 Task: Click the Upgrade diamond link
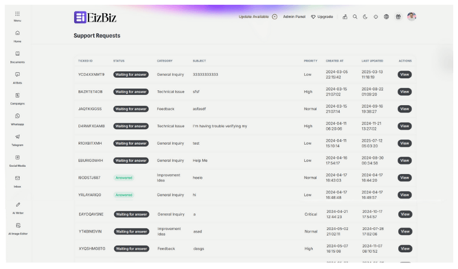pos(322,17)
